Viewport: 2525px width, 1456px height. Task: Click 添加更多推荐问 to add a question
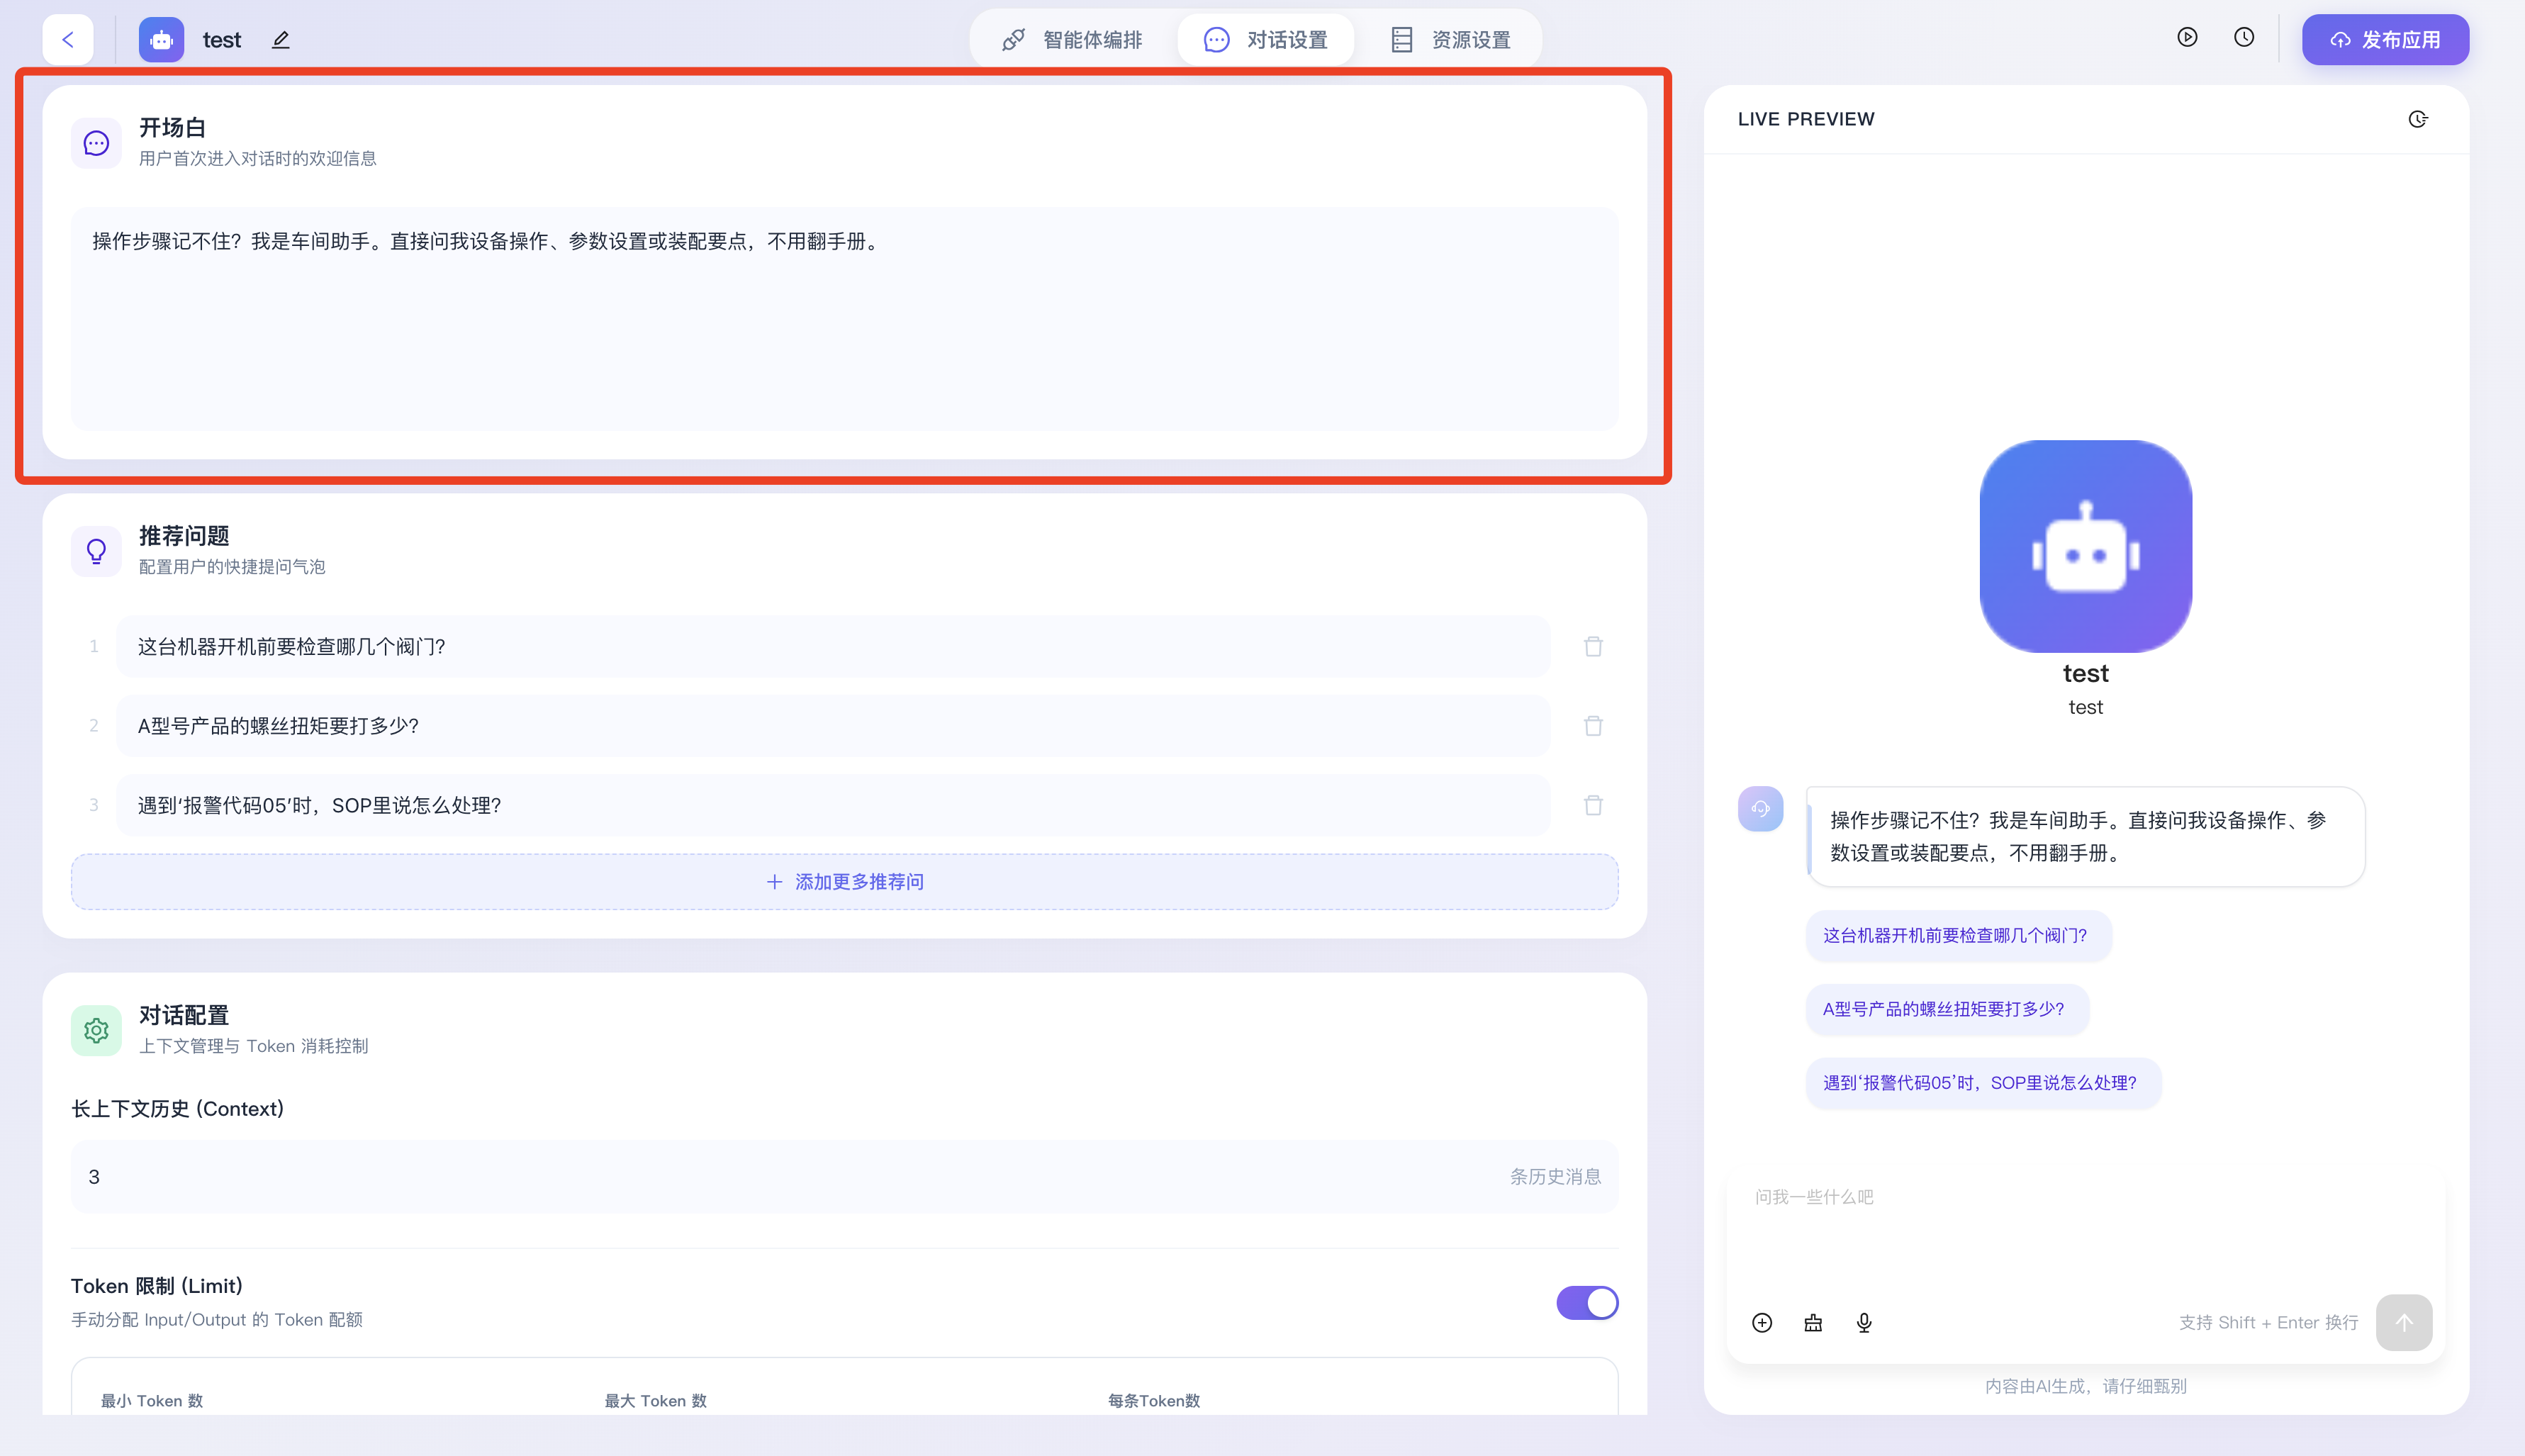(x=844, y=882)
